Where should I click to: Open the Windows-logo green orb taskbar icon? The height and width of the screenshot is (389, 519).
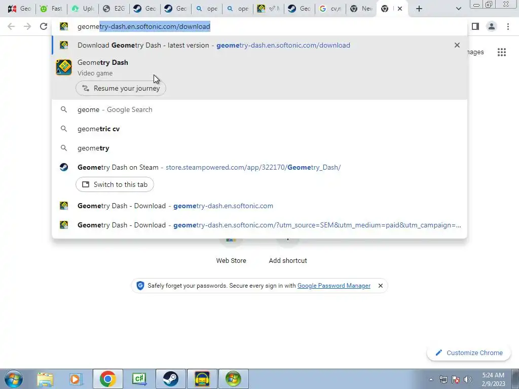coord(233,379)
